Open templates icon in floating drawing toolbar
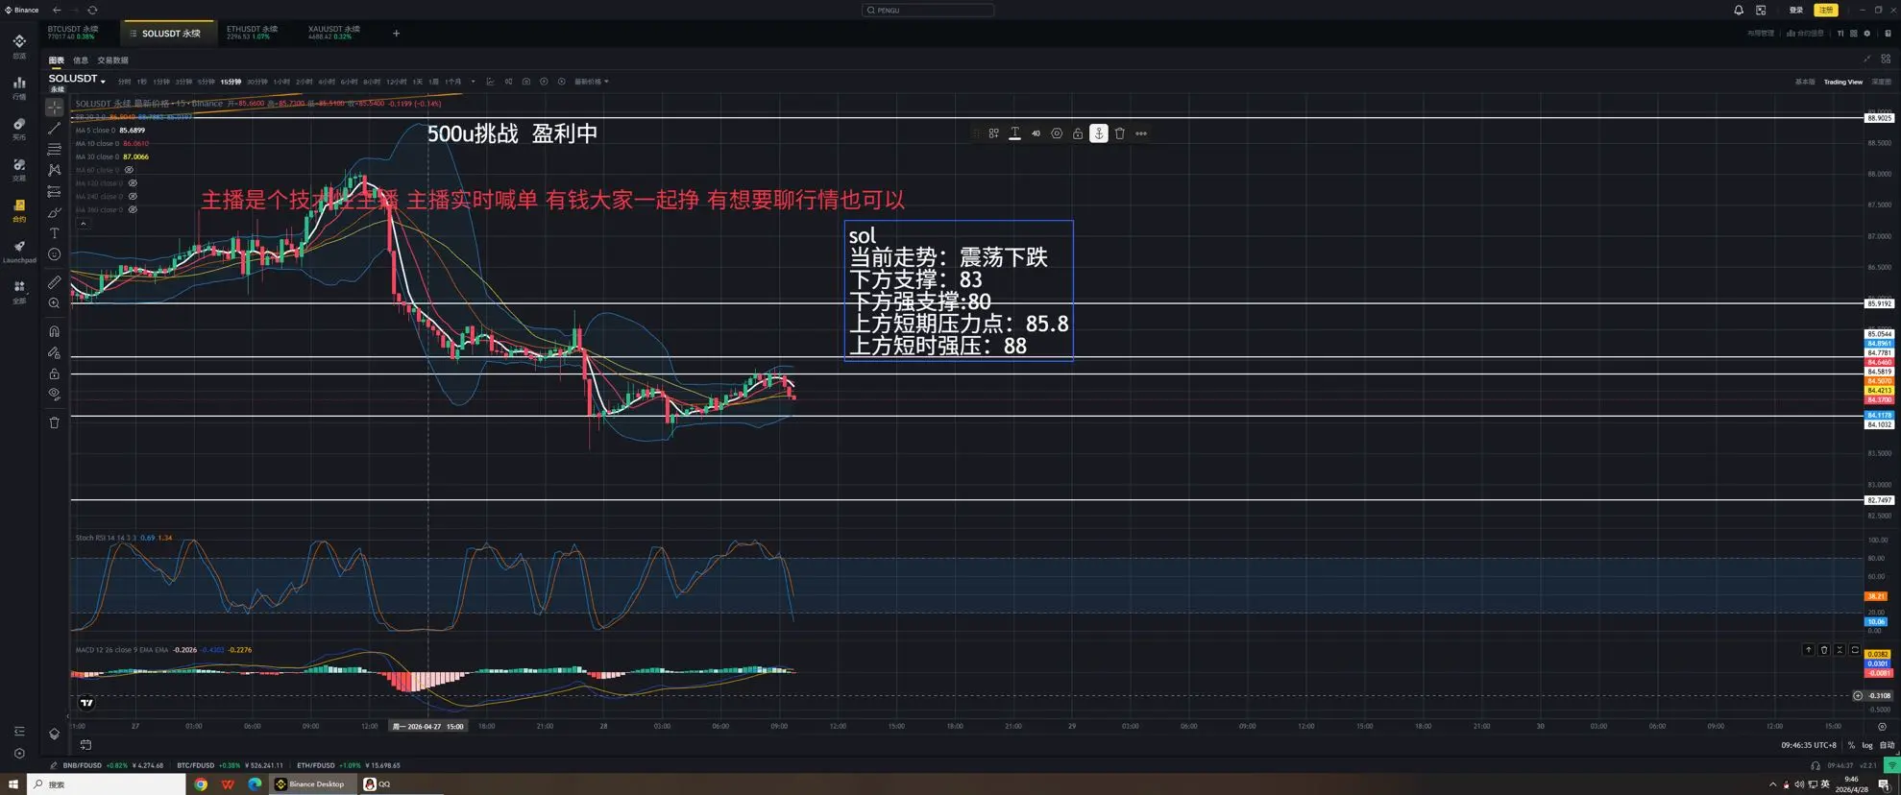Image resolution: width=1901 pixels, height=795 pixels. point(994,133)
